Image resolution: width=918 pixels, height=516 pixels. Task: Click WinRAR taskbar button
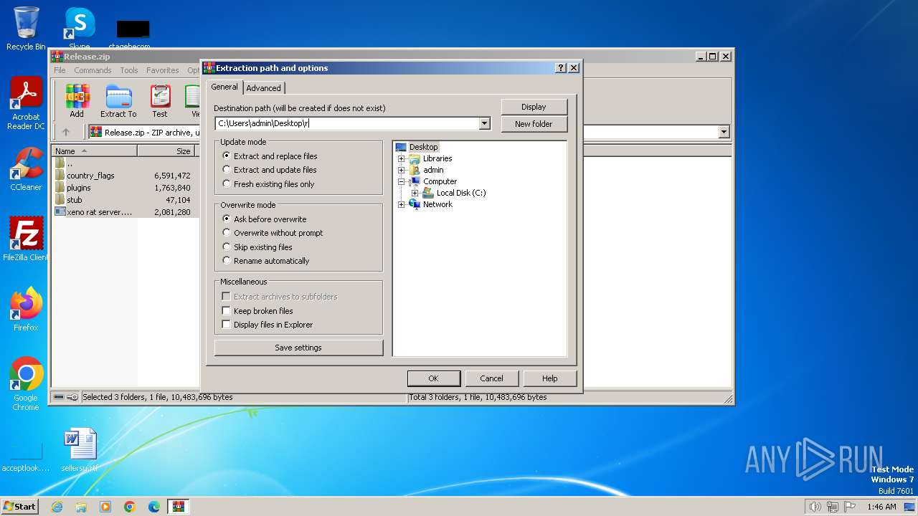pos(179,507)
